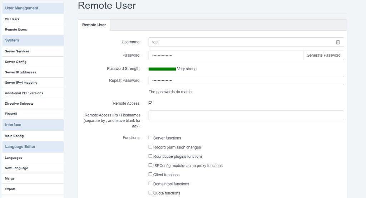Click the credential icon in Username field
366x198 pixels.
[338, 42]
